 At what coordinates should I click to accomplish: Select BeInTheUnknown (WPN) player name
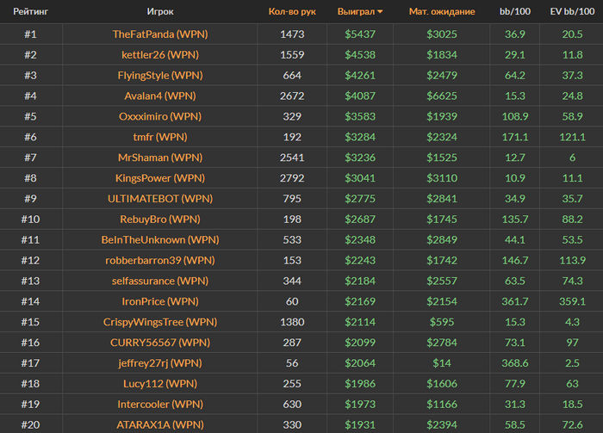[x=160, y=239]
